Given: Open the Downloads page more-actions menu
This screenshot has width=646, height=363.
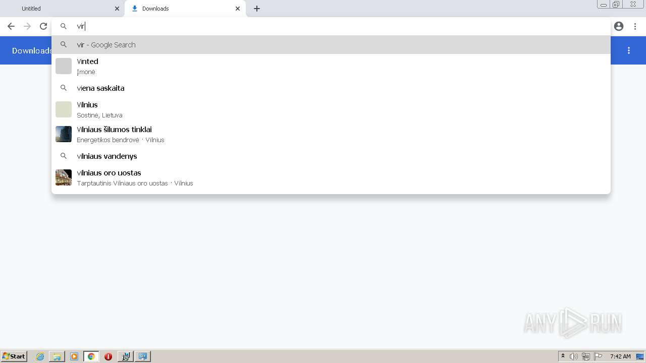Looking at the screenshot, I should (x=629, y=50).
